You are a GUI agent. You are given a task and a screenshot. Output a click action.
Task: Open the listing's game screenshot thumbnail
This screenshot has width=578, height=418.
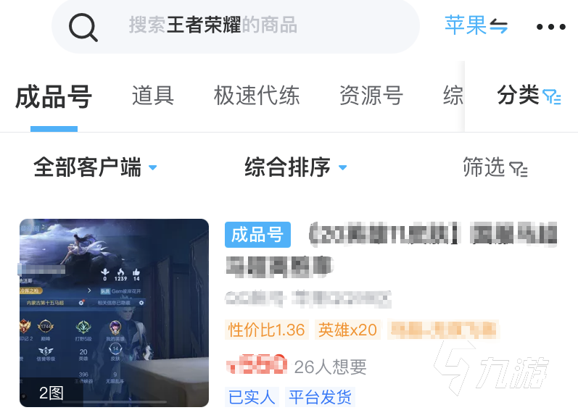click(x=115, y=313)
